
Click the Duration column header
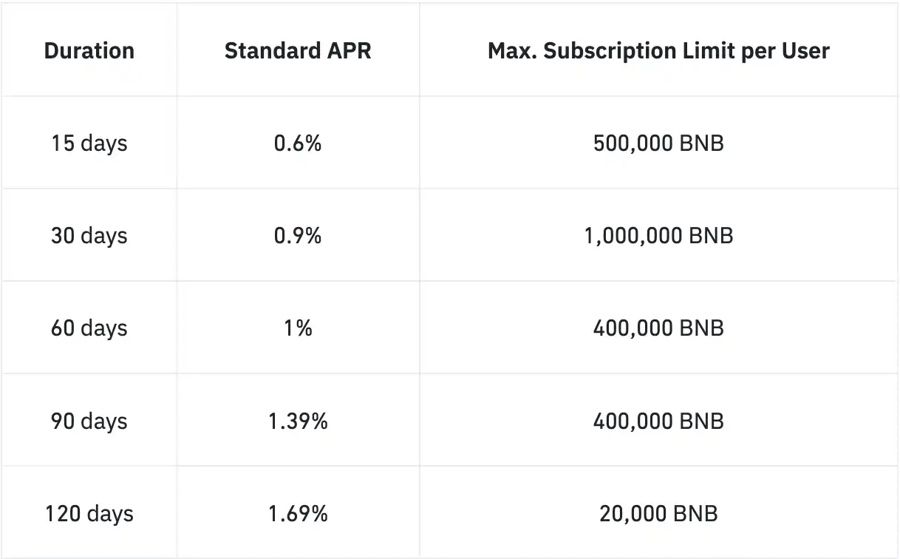click(x=89, y=51)
